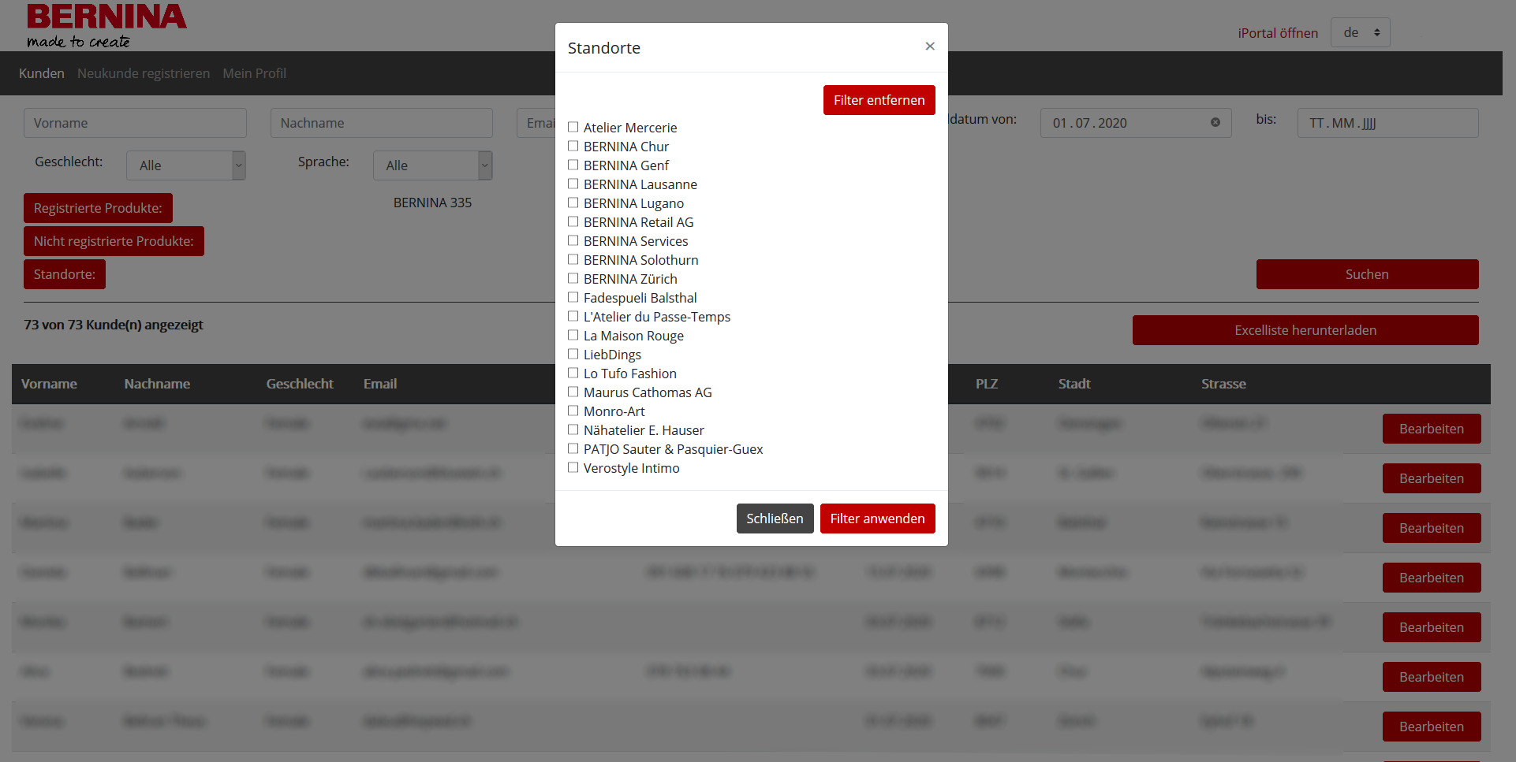
Task: Click Bearbeiten in the first customer row
Action: (1432, 429)
